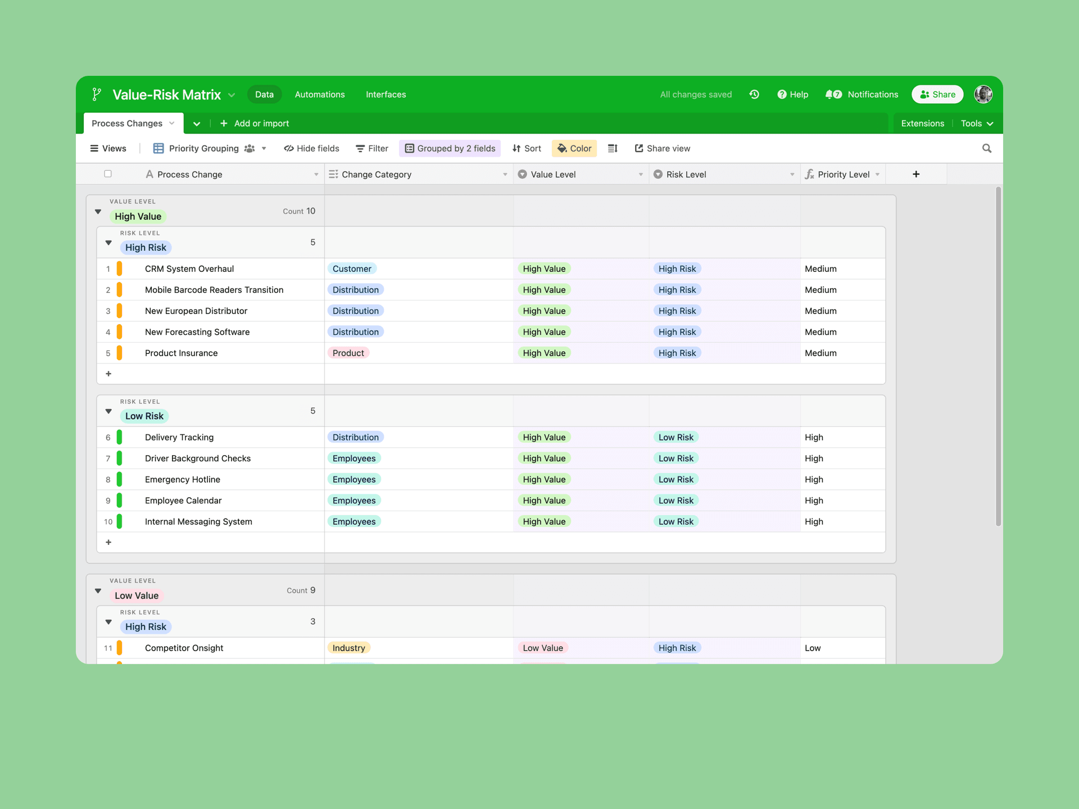
Task: Toggle the select-all checkbox in header
Action: coord(108,174)
